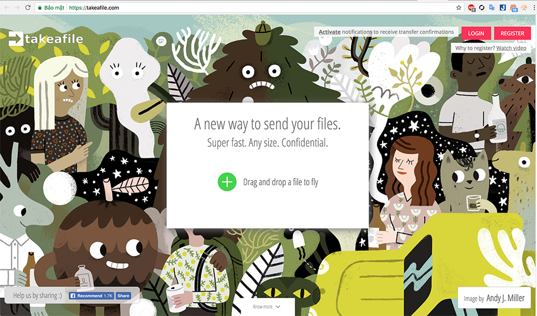This screenshot has width=537, height=316.
Task: Click the browser forward arrow
Action: click(x=17, y=7)
